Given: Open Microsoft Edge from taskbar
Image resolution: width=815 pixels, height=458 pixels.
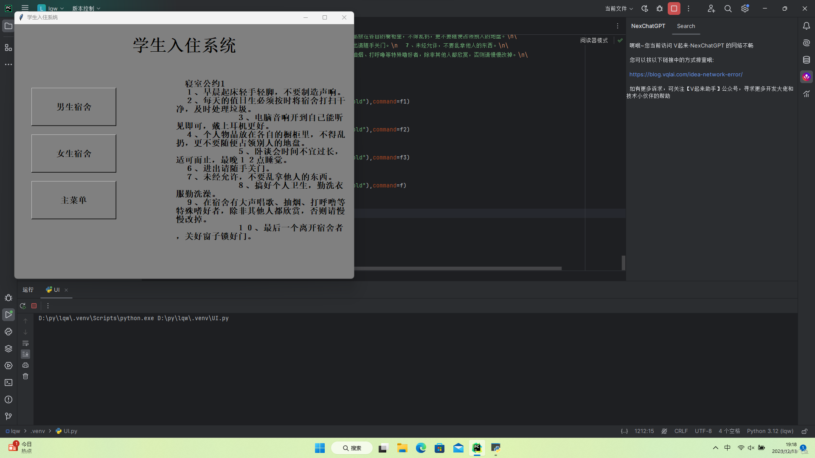Looking at the screenshot, I should tap(421, 448).
